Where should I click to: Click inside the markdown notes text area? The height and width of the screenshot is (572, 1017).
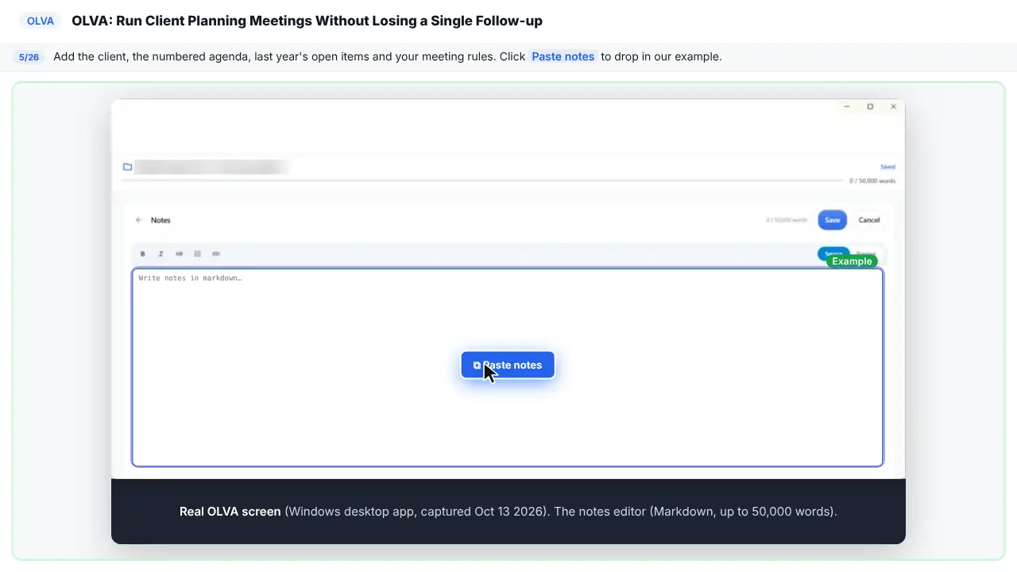(x=508, y=368)
